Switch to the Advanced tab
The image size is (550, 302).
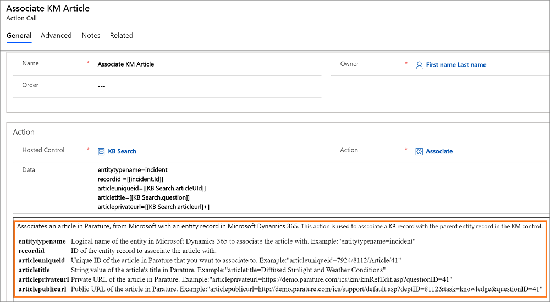(56, 35)
